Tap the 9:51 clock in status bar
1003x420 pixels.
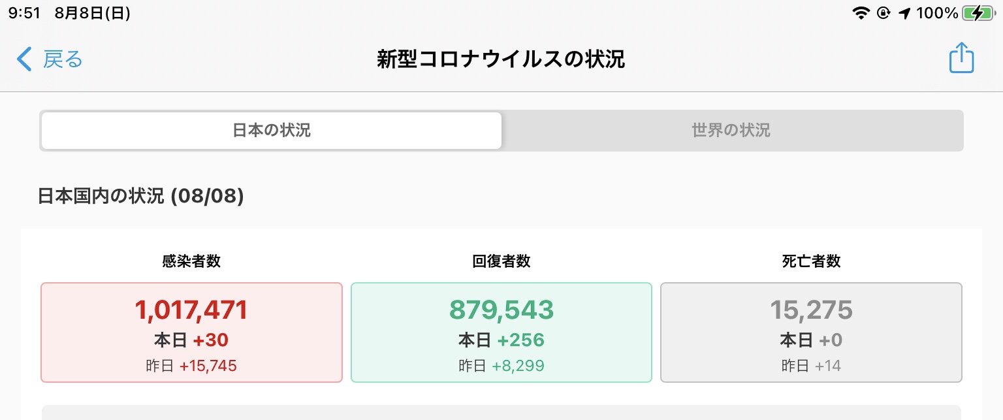(x=25, y=14)
